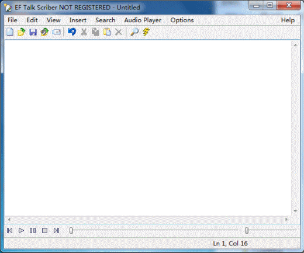Open the Edit menu

(x=32, y=20)
